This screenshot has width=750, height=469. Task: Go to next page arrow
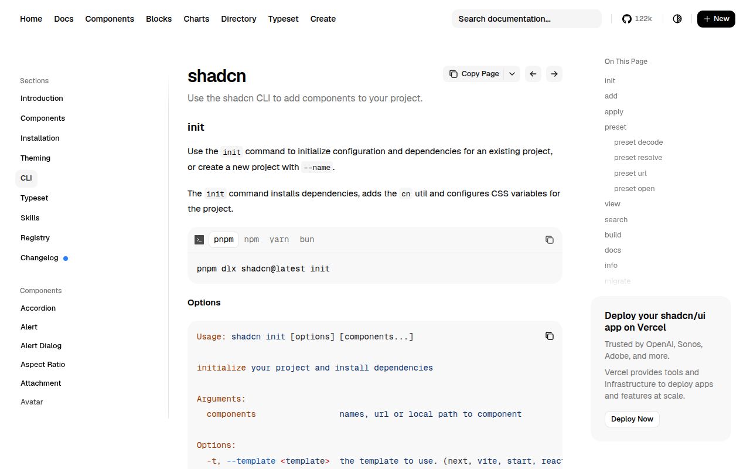554,74
